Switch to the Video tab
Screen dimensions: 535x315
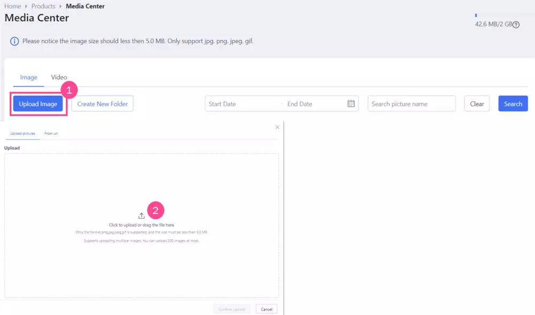(59, 78)
